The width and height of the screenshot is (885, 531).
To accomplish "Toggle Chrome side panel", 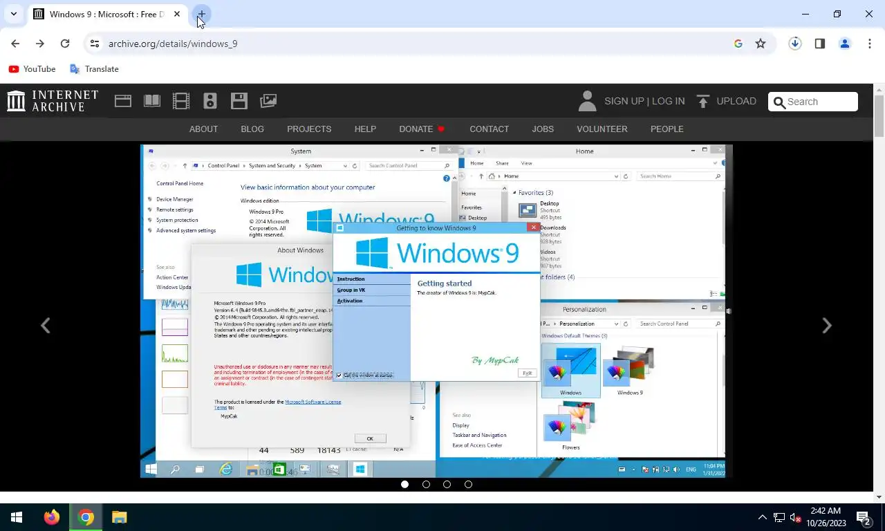I will coord(820,44).
